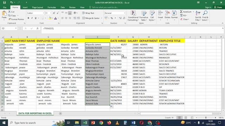Click the Format cells icon

coord(174,13)
